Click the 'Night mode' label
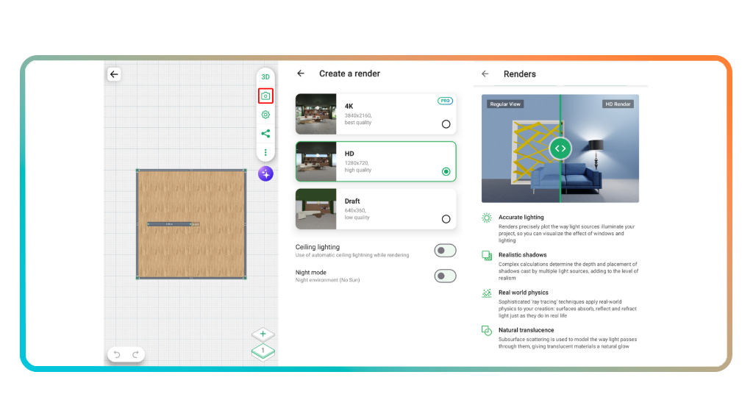Viewport: 753px width, 394px height. pos(311,272)
